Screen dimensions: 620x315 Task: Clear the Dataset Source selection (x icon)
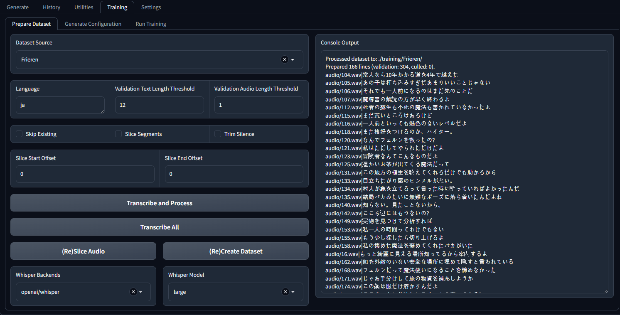pyautogui.click(x=285, y=59)
